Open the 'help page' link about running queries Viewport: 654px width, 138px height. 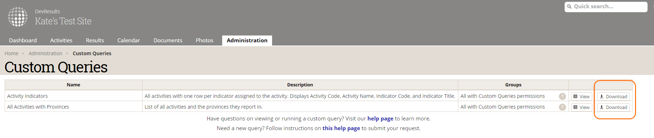[380, 119]
